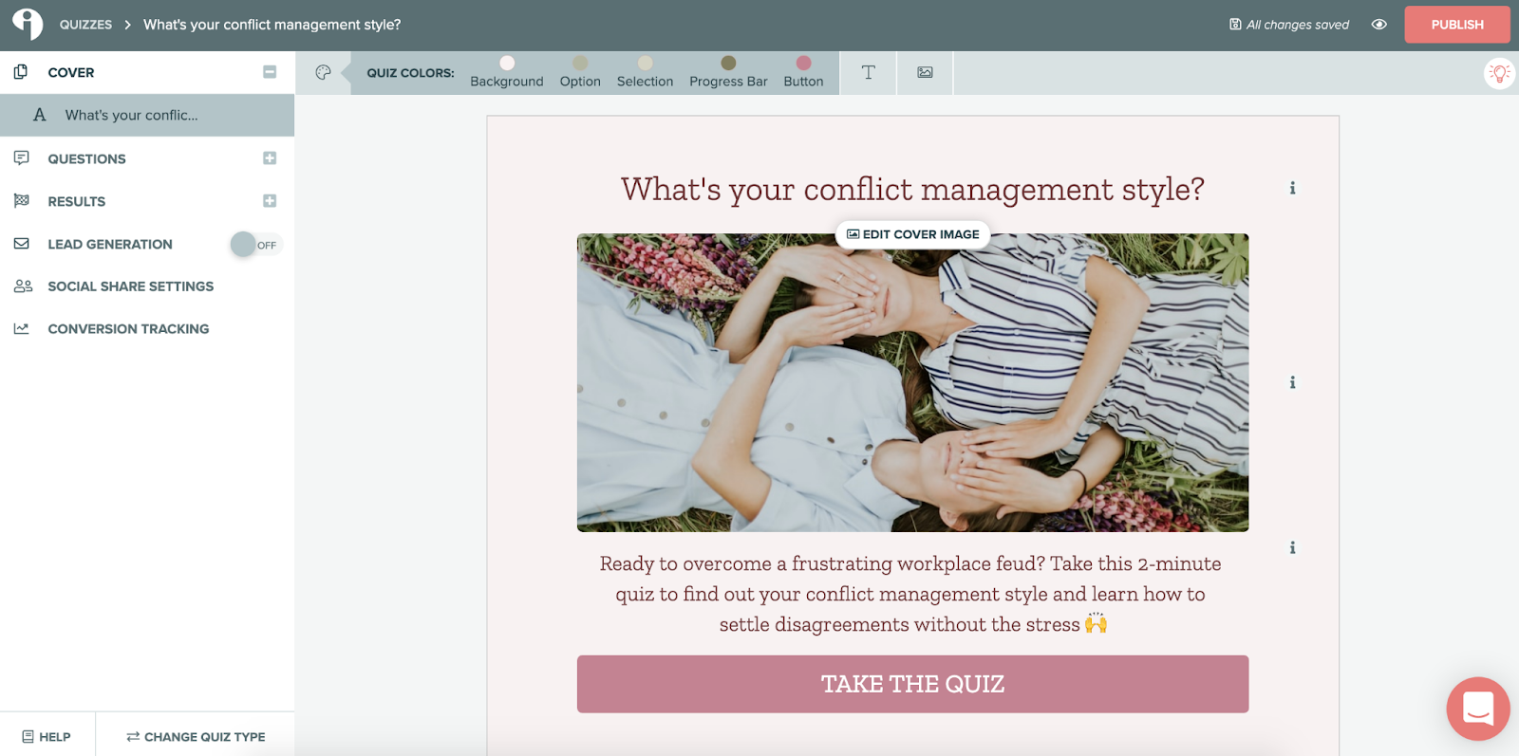Click the Publish button
1519x756 pixels.
tap(1457, 25)
